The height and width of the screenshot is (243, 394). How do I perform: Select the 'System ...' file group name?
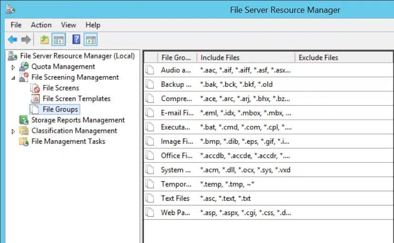[x=176, y=170]
